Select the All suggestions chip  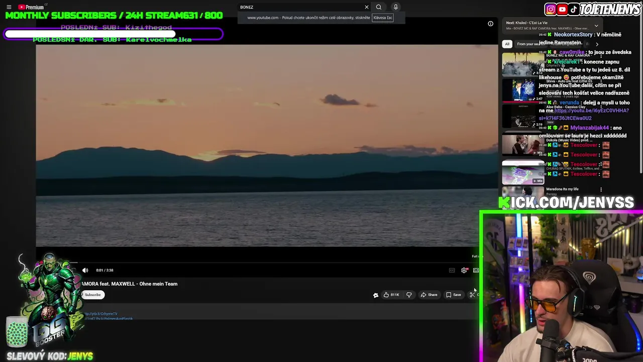coord(507,44)
